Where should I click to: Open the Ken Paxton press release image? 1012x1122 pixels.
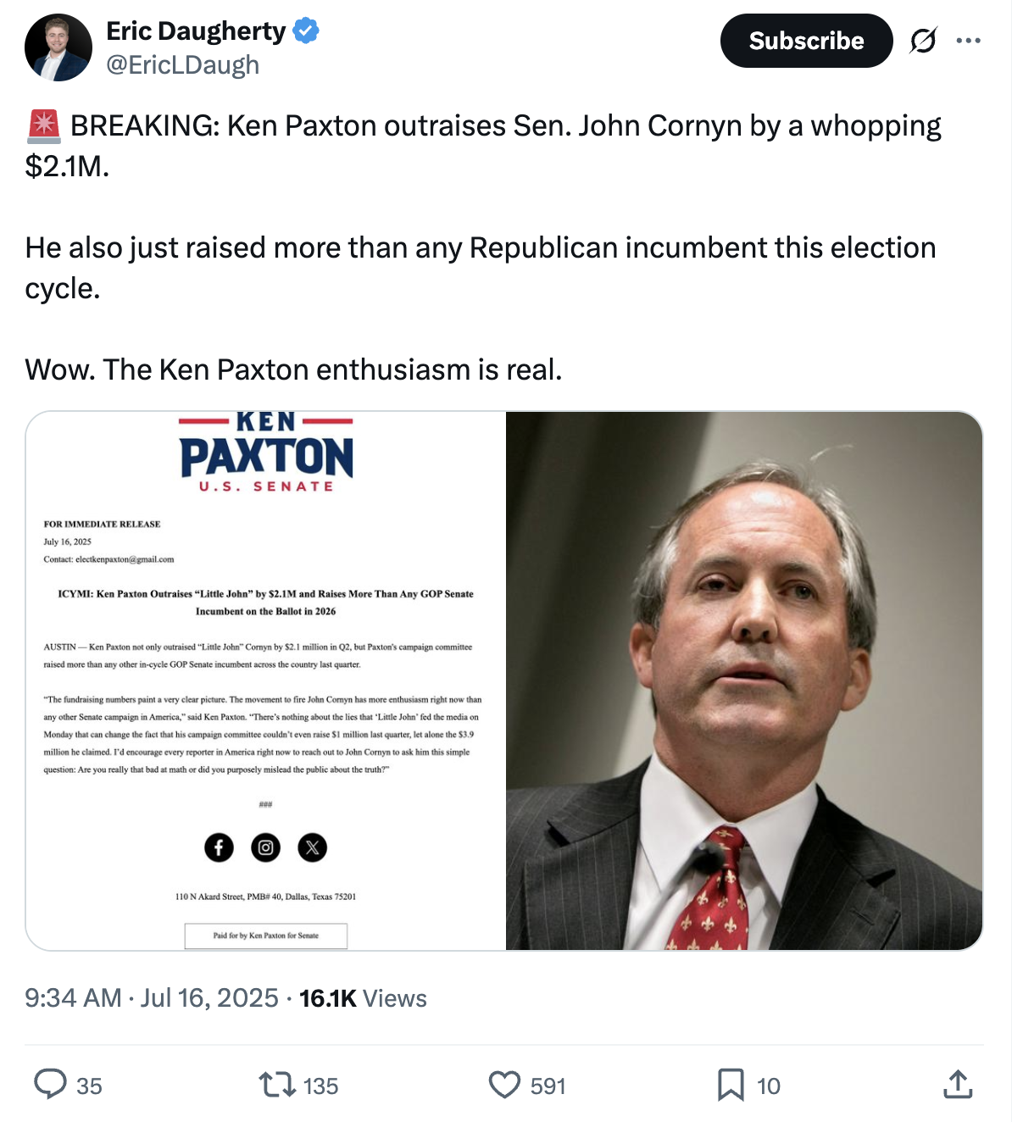(x=266, y=680)
